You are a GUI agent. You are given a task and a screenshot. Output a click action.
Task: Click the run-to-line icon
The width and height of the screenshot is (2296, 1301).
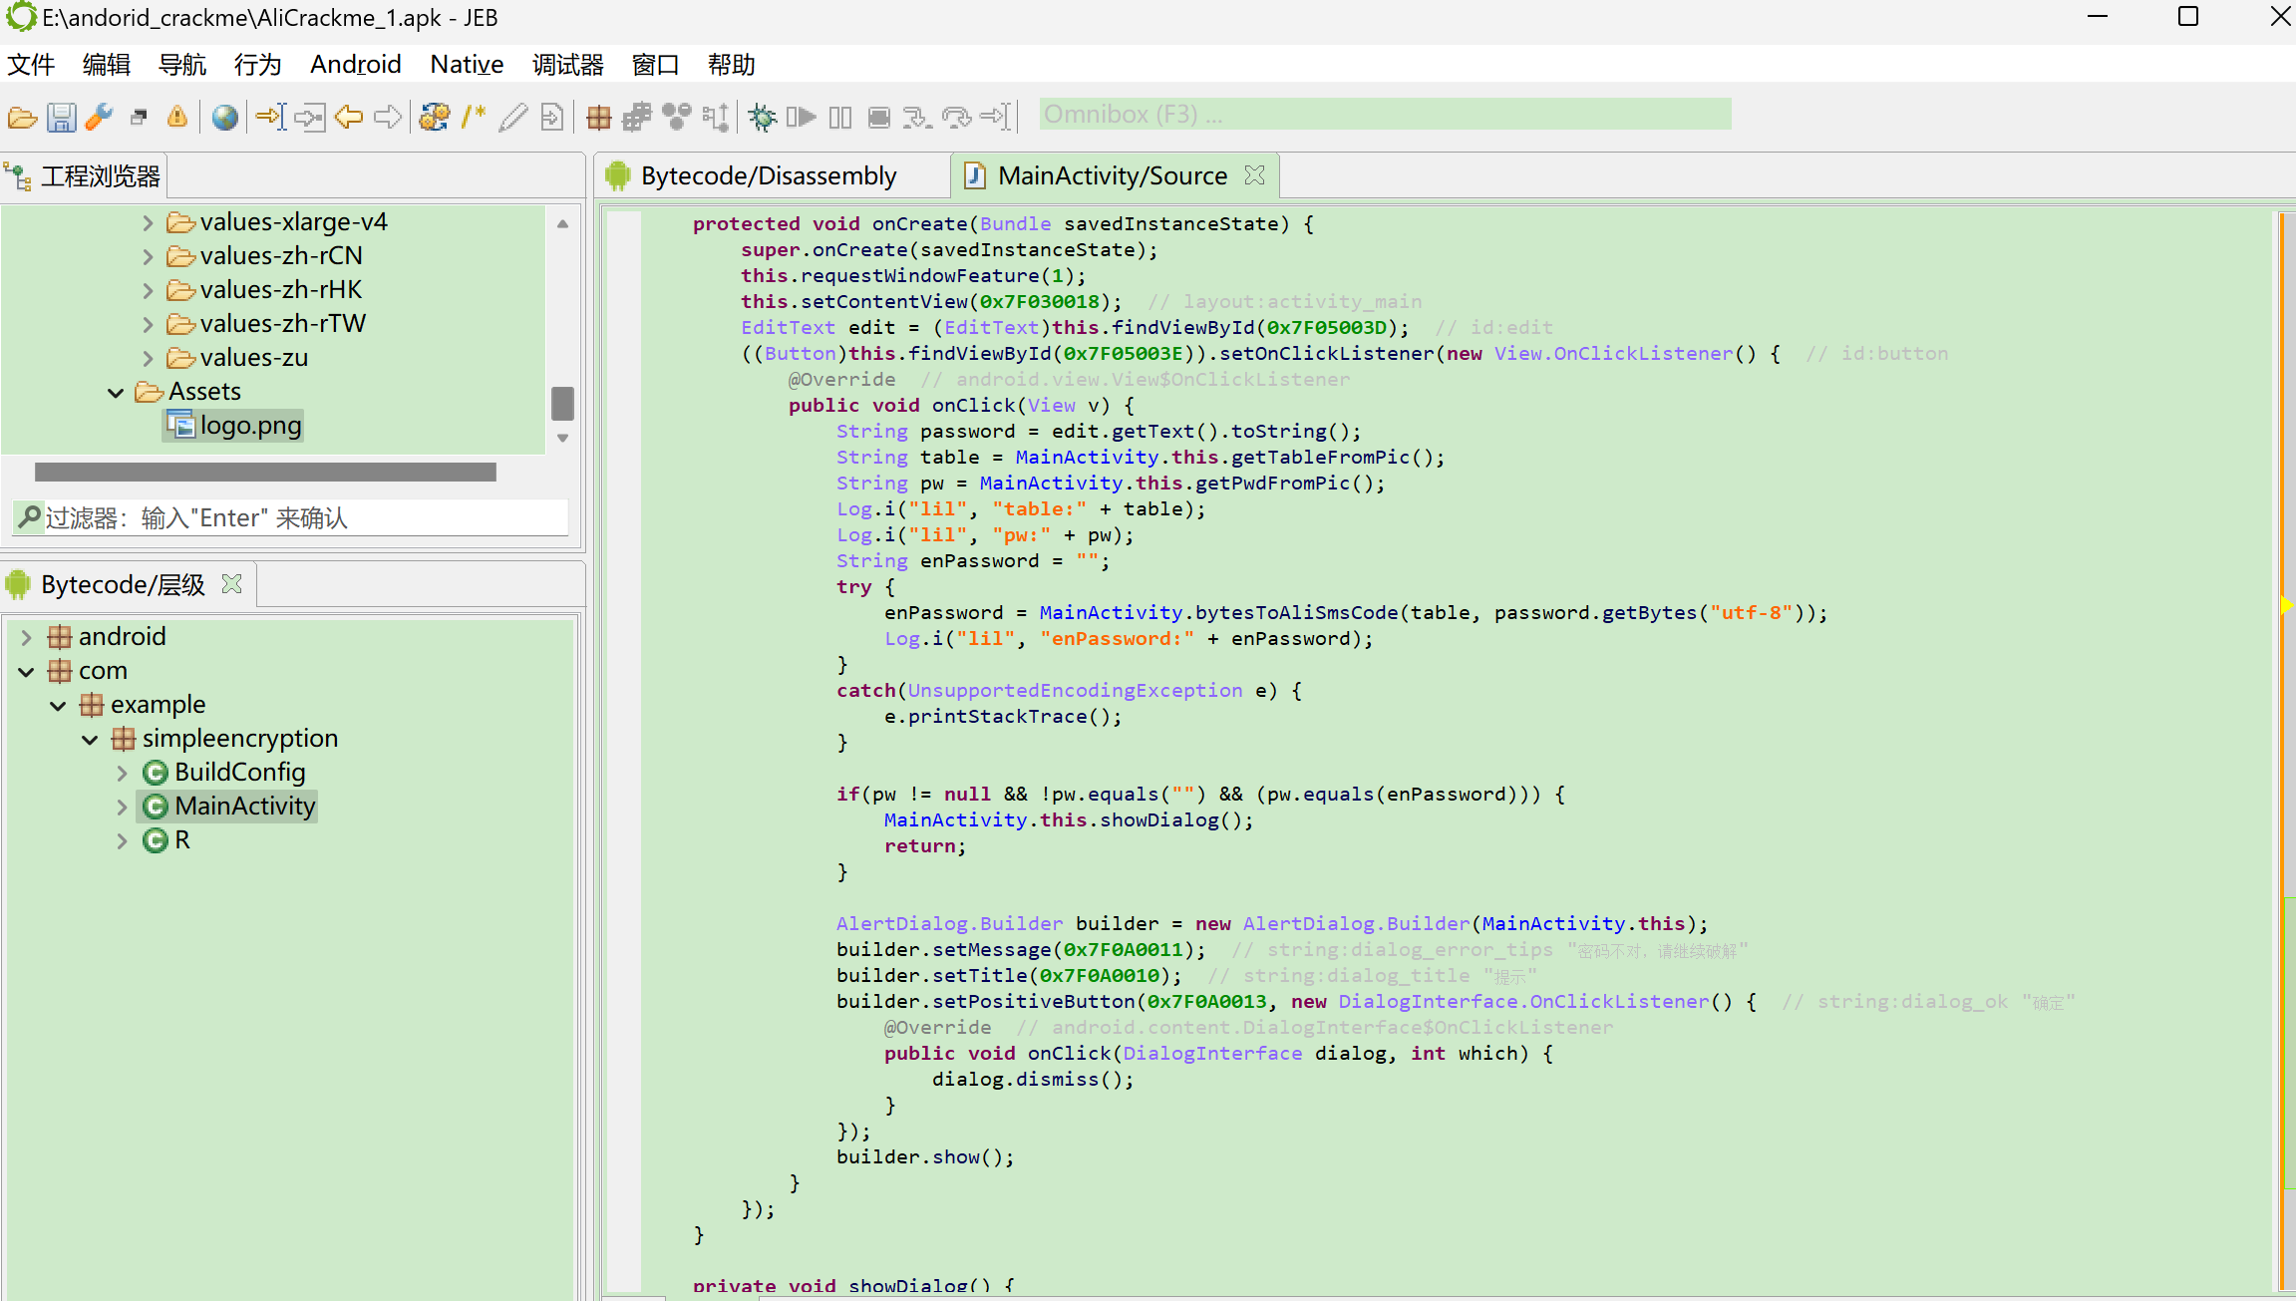pyautogui.click(x=996, y=118)
